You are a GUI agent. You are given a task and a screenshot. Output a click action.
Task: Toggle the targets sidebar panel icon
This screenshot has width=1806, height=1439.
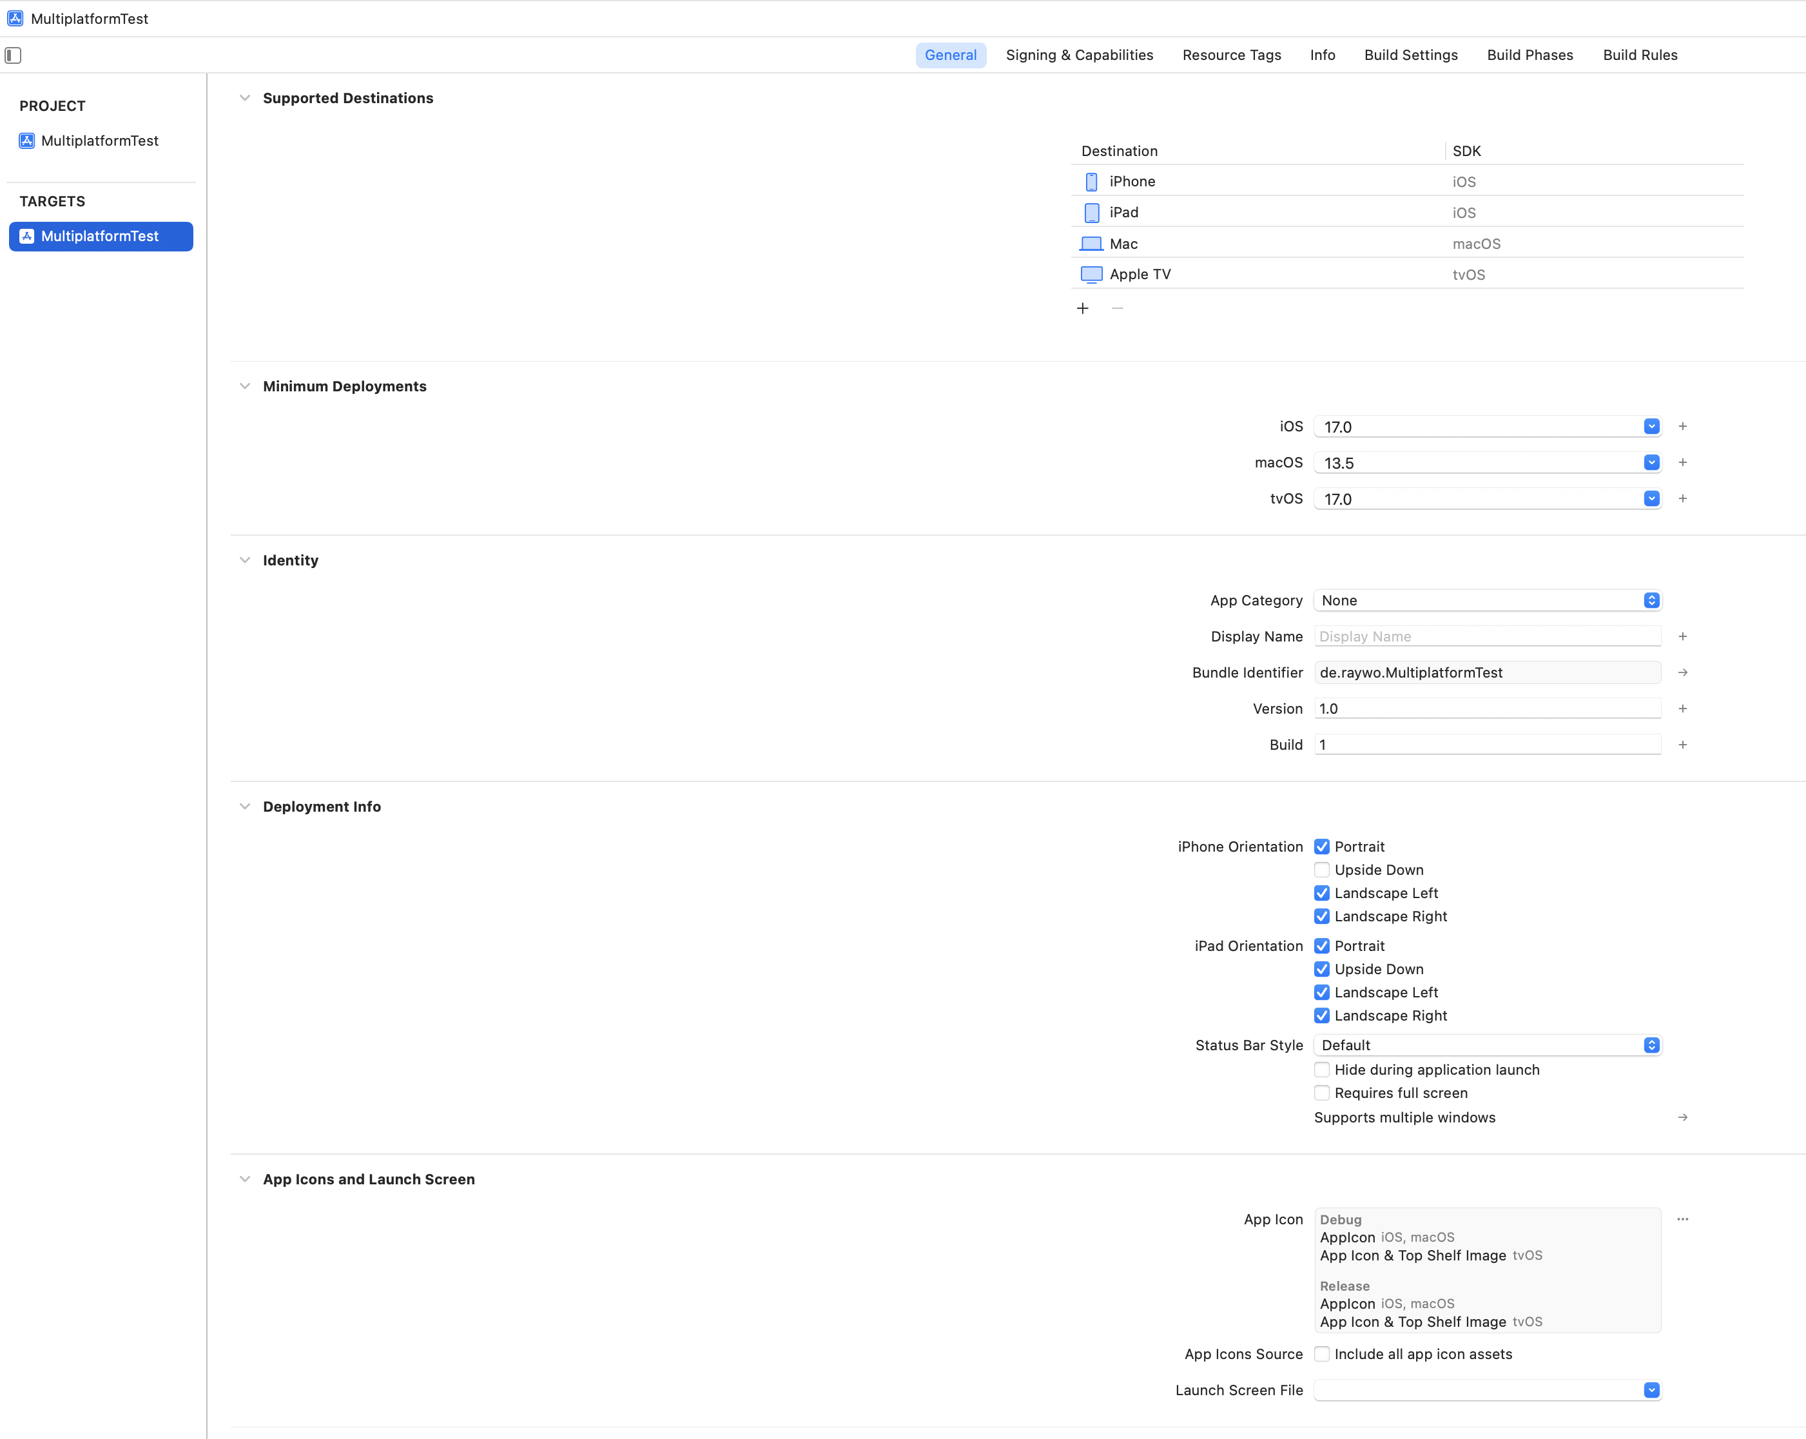click(x=12, y=55)
